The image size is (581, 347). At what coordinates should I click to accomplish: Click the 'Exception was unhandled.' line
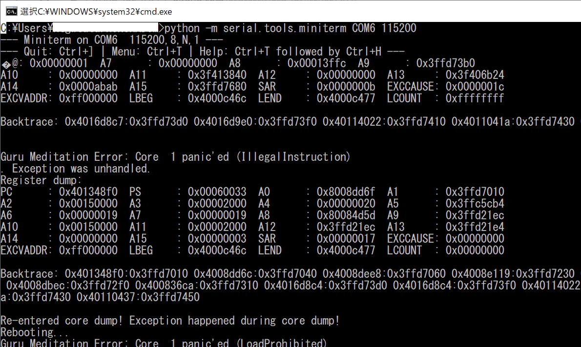click(x=81, y=169)
